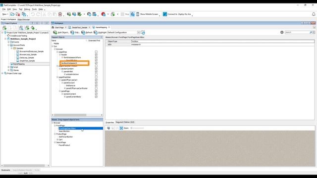This screenshot has width=317, height=178.
Task: Click the green Run test toolbar icon
Action: click(x=113, y=14)
